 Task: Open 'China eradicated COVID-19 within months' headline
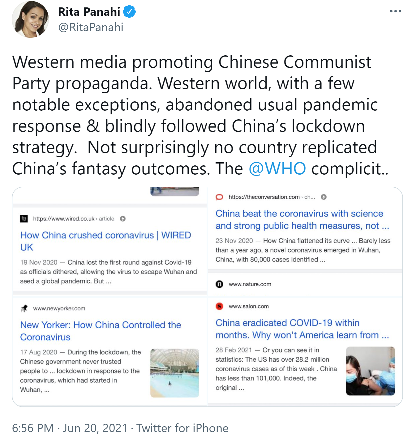[302, 329]
